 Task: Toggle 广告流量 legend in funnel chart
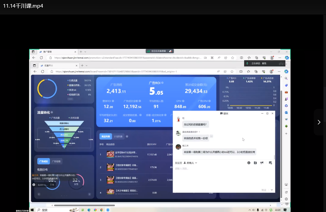point(55,118)
